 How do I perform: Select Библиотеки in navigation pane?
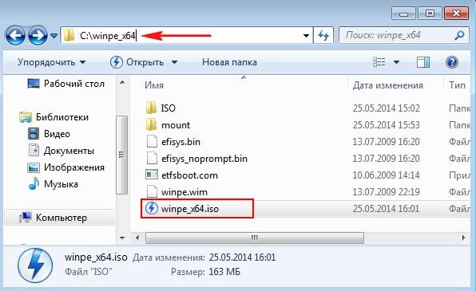[x=62, y=117]
